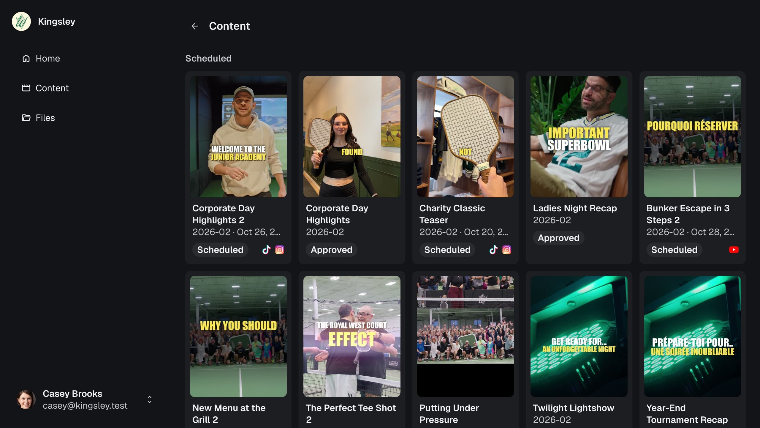Click the Kingsley logo avatar

[21, 21]
